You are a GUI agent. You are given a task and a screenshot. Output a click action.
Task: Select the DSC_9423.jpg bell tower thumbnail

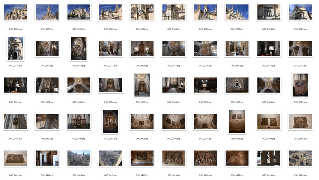[x=269, y=158]
